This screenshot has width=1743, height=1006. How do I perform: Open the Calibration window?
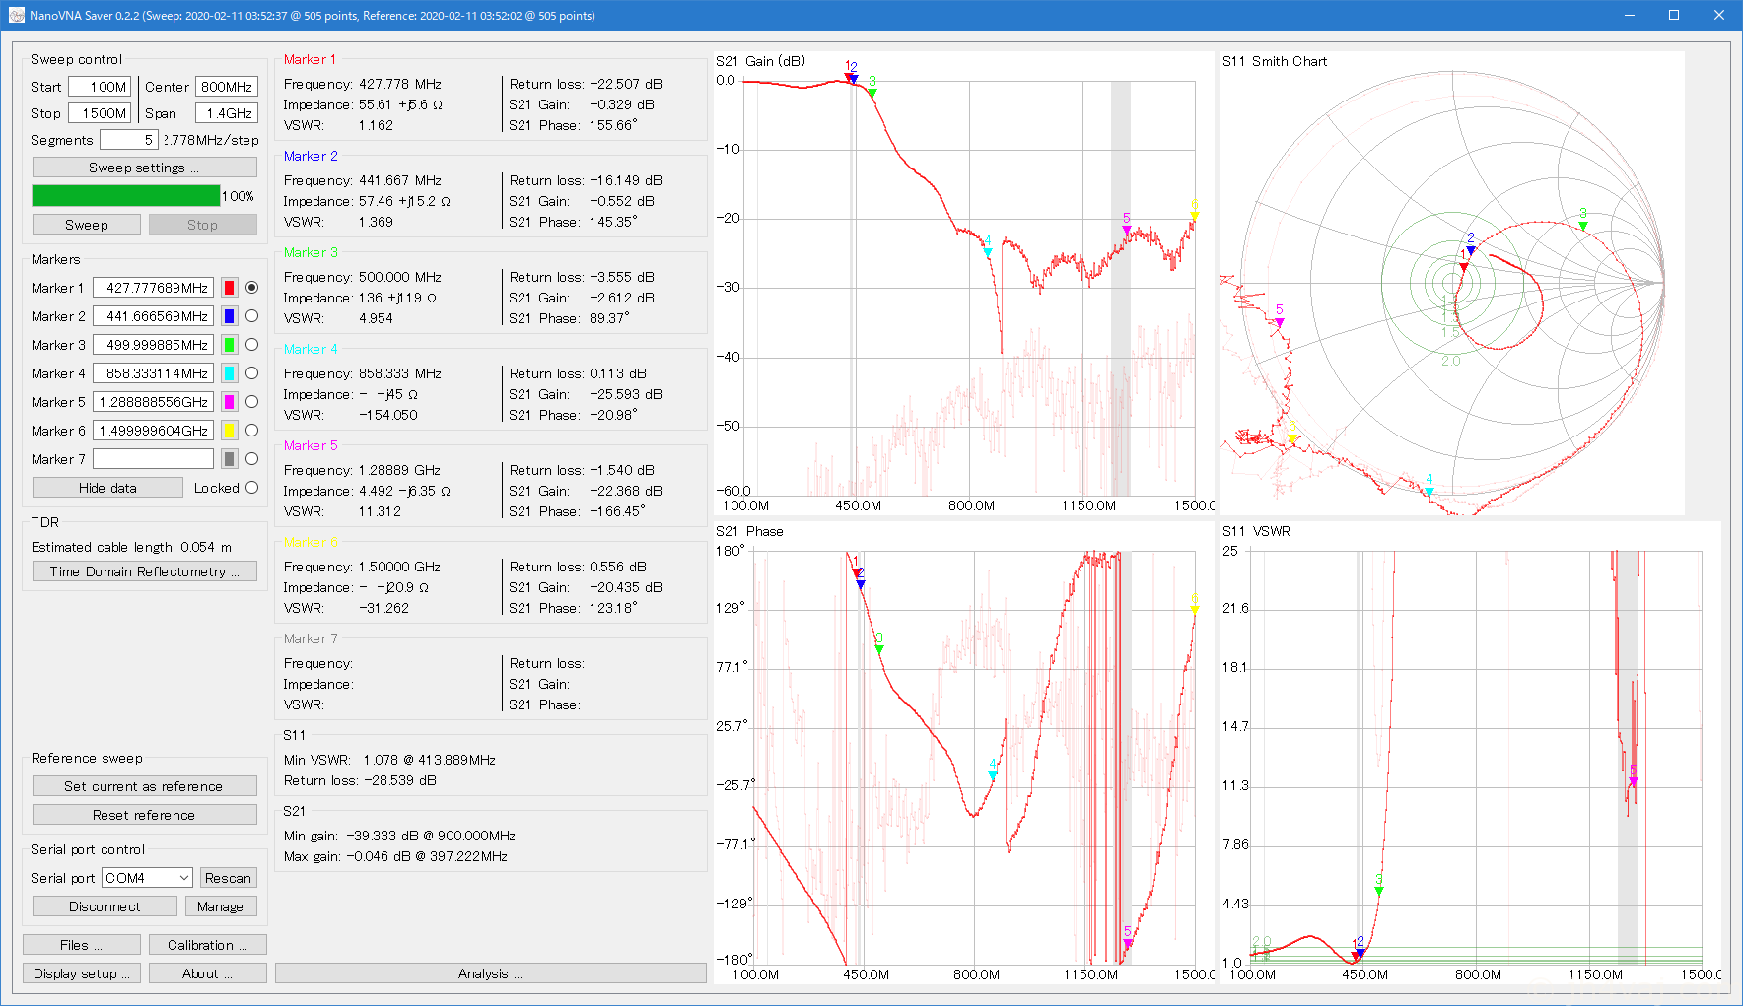click(207, 945)
